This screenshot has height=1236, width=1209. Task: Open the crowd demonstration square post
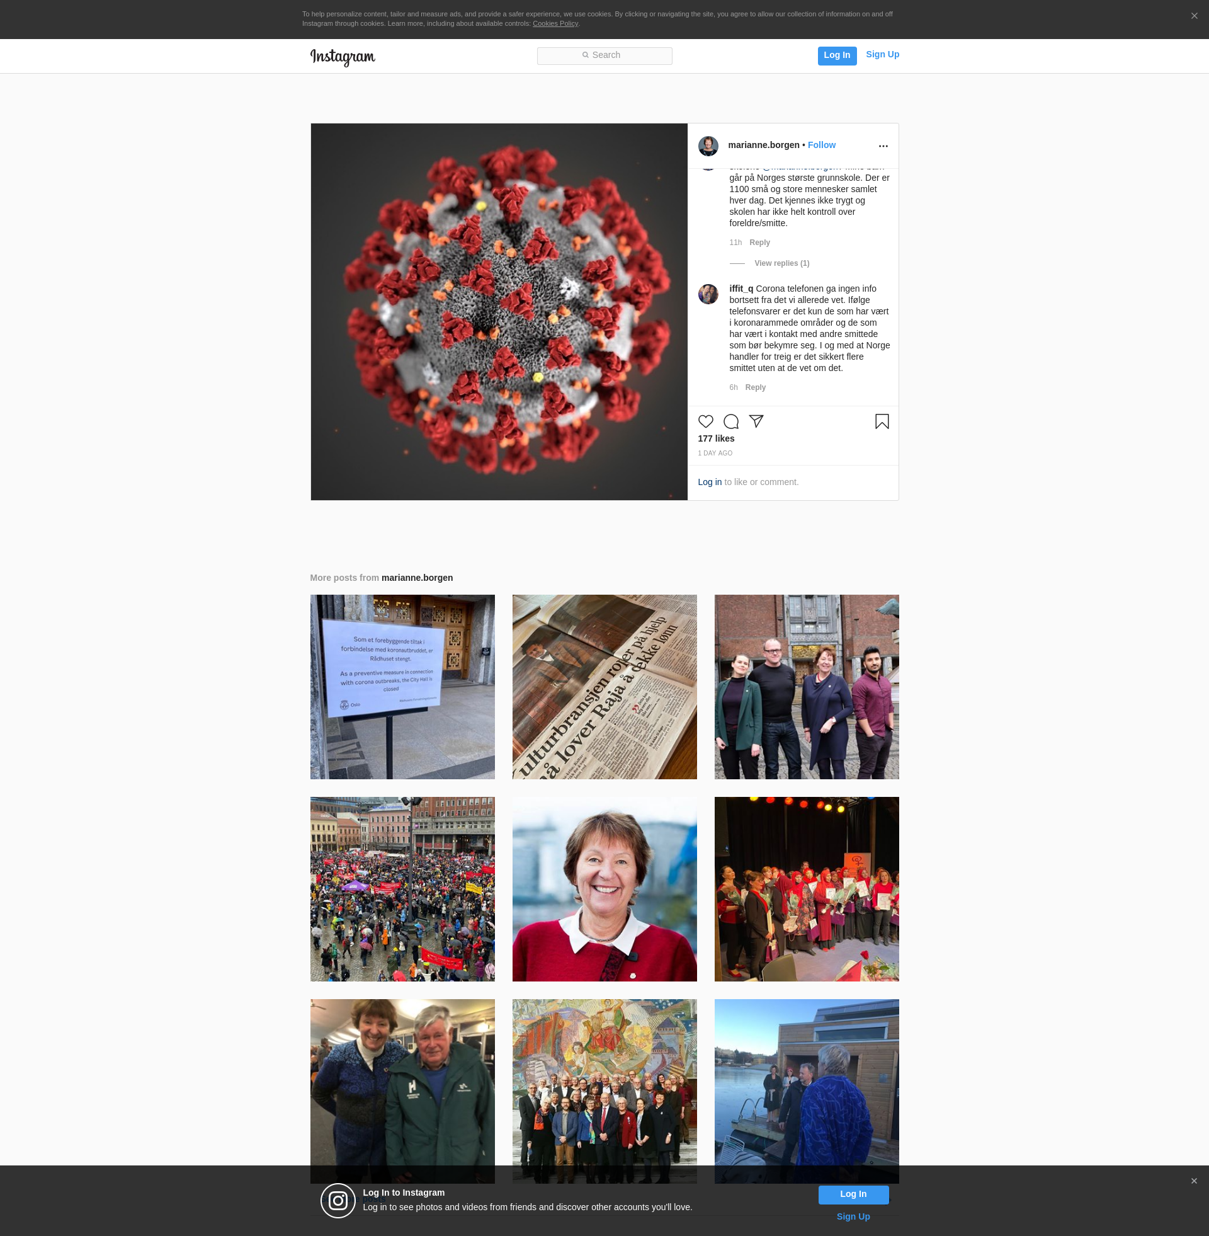pos(402,890)
